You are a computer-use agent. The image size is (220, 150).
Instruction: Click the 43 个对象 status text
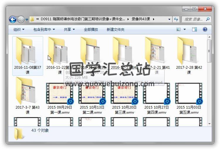pos(40,130)
